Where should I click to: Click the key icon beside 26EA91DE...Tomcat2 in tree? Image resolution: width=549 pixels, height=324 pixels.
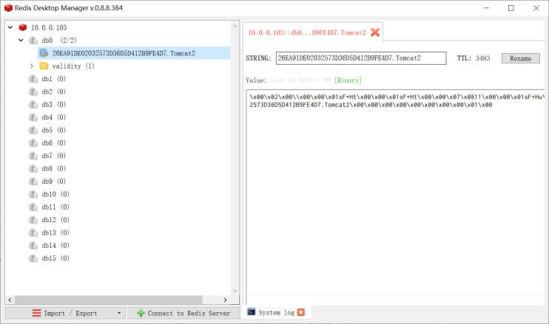(x=44, y=53)
